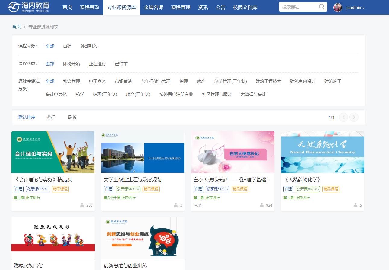Screen dimensions: 389x270
Task: Open 大学生职业生涯与发展规划 course thumbnail
Action: (143, 152)
